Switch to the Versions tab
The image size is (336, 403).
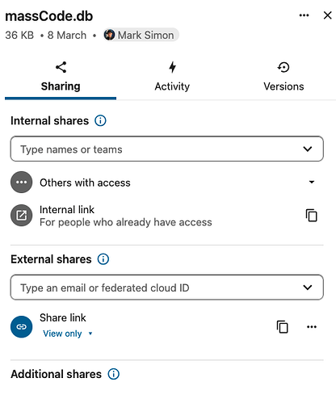[283, 77]
